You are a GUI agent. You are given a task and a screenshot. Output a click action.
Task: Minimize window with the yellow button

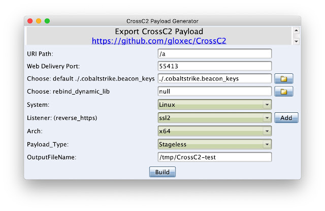pos(39,21)
